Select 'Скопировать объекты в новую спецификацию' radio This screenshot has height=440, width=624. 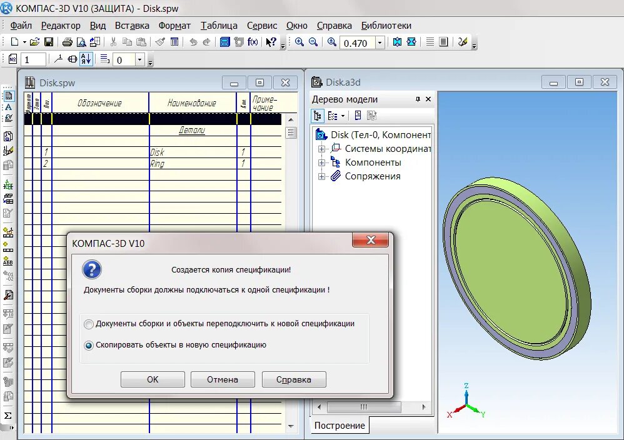click(x=89, y=346)
